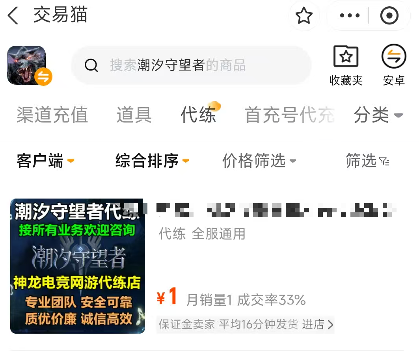Select the 代练 tab
Image resolution: width=419 pixels, height=351 pixels.
click(x=198, y=115)
